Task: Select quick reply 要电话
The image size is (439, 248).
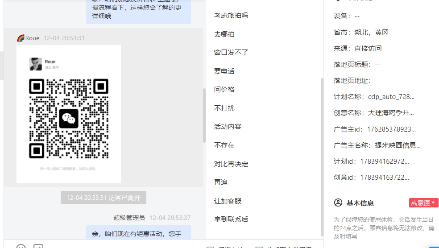Action: tap(224, 71)
